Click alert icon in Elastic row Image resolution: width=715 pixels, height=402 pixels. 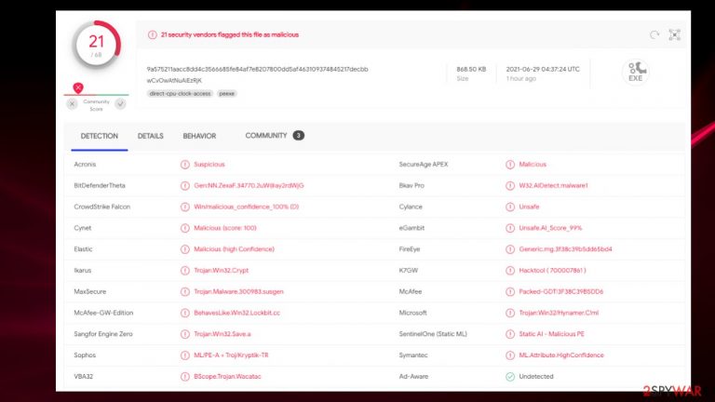tap(184, 249)
